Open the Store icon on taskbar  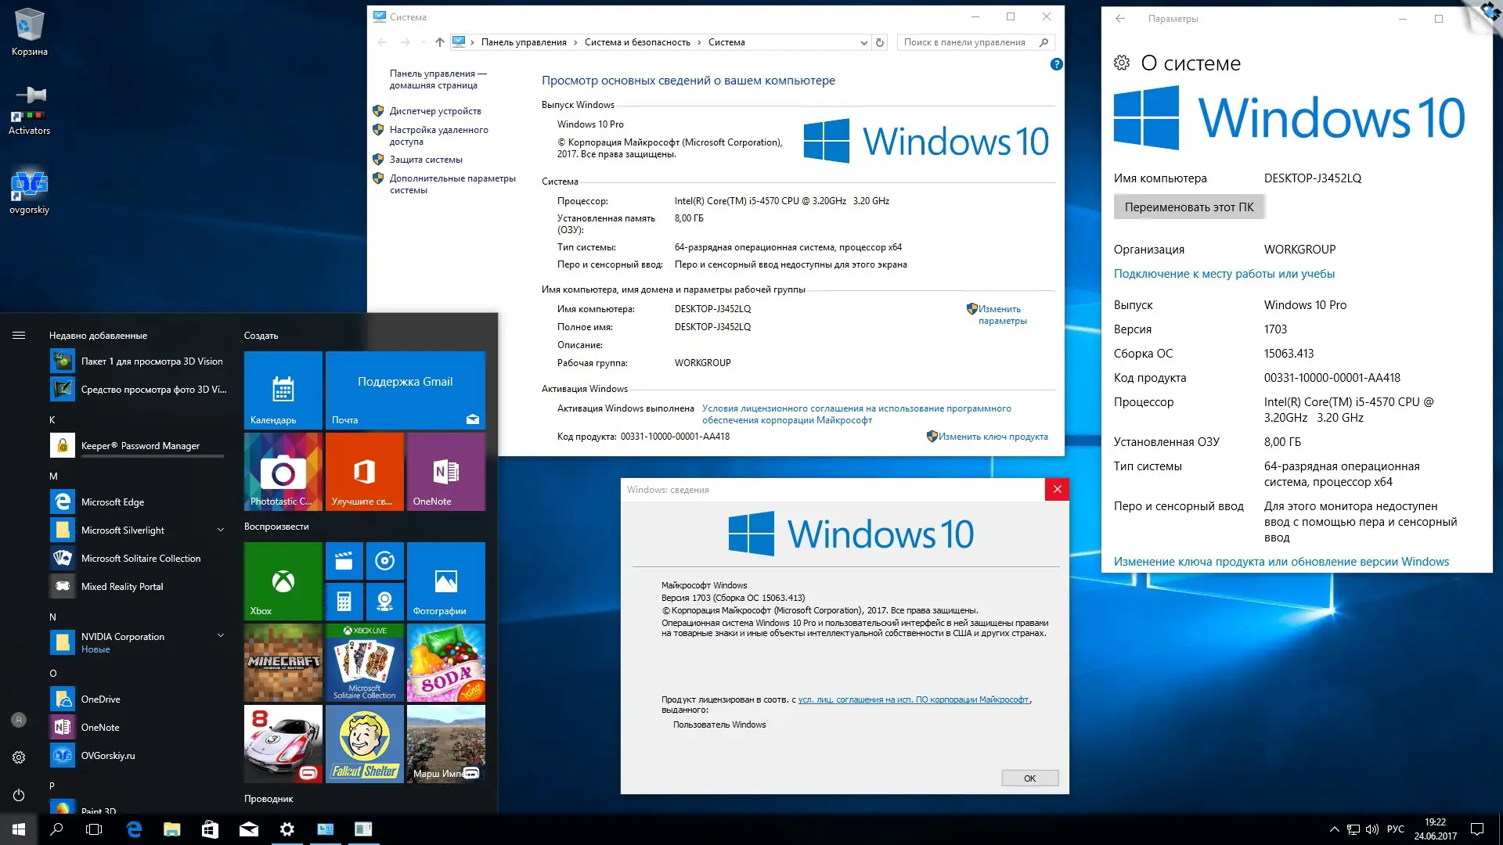click(210, 829)
